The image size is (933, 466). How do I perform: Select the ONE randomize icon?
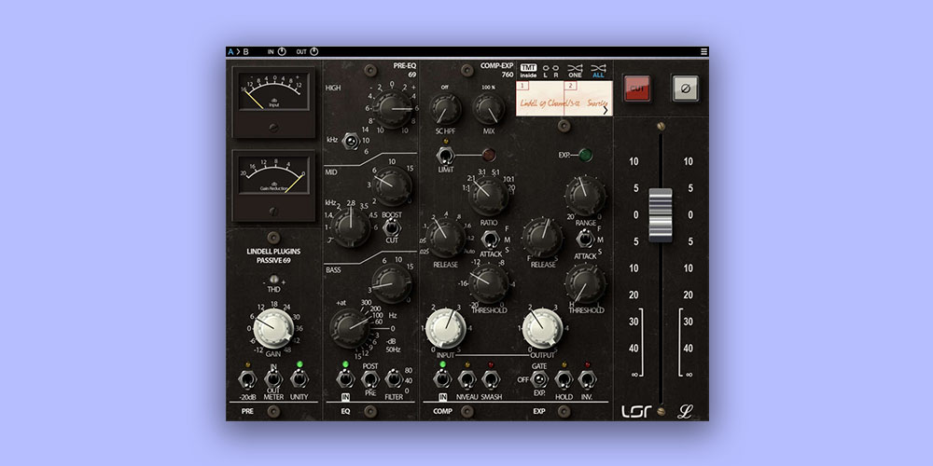tap(575, 72)
